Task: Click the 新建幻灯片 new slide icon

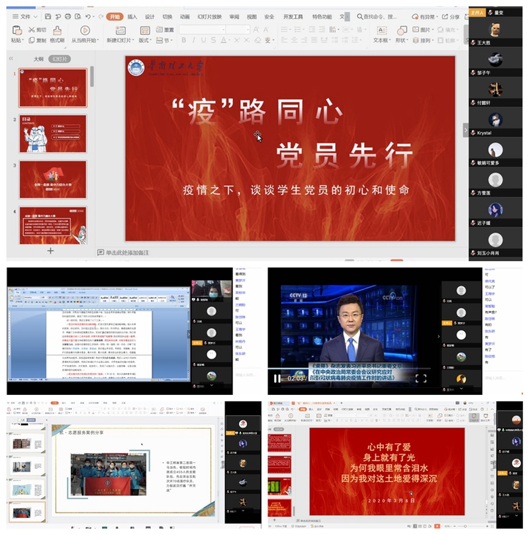Action: coord(119,30)
